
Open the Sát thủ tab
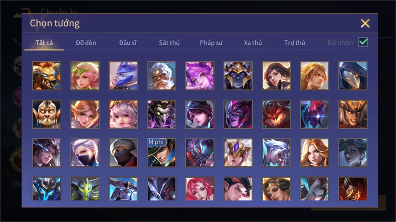coord(169,43)
